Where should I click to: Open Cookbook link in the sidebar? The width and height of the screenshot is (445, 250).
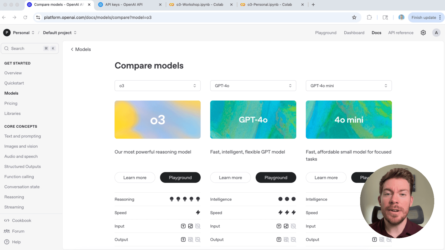(x=18, y=221)
